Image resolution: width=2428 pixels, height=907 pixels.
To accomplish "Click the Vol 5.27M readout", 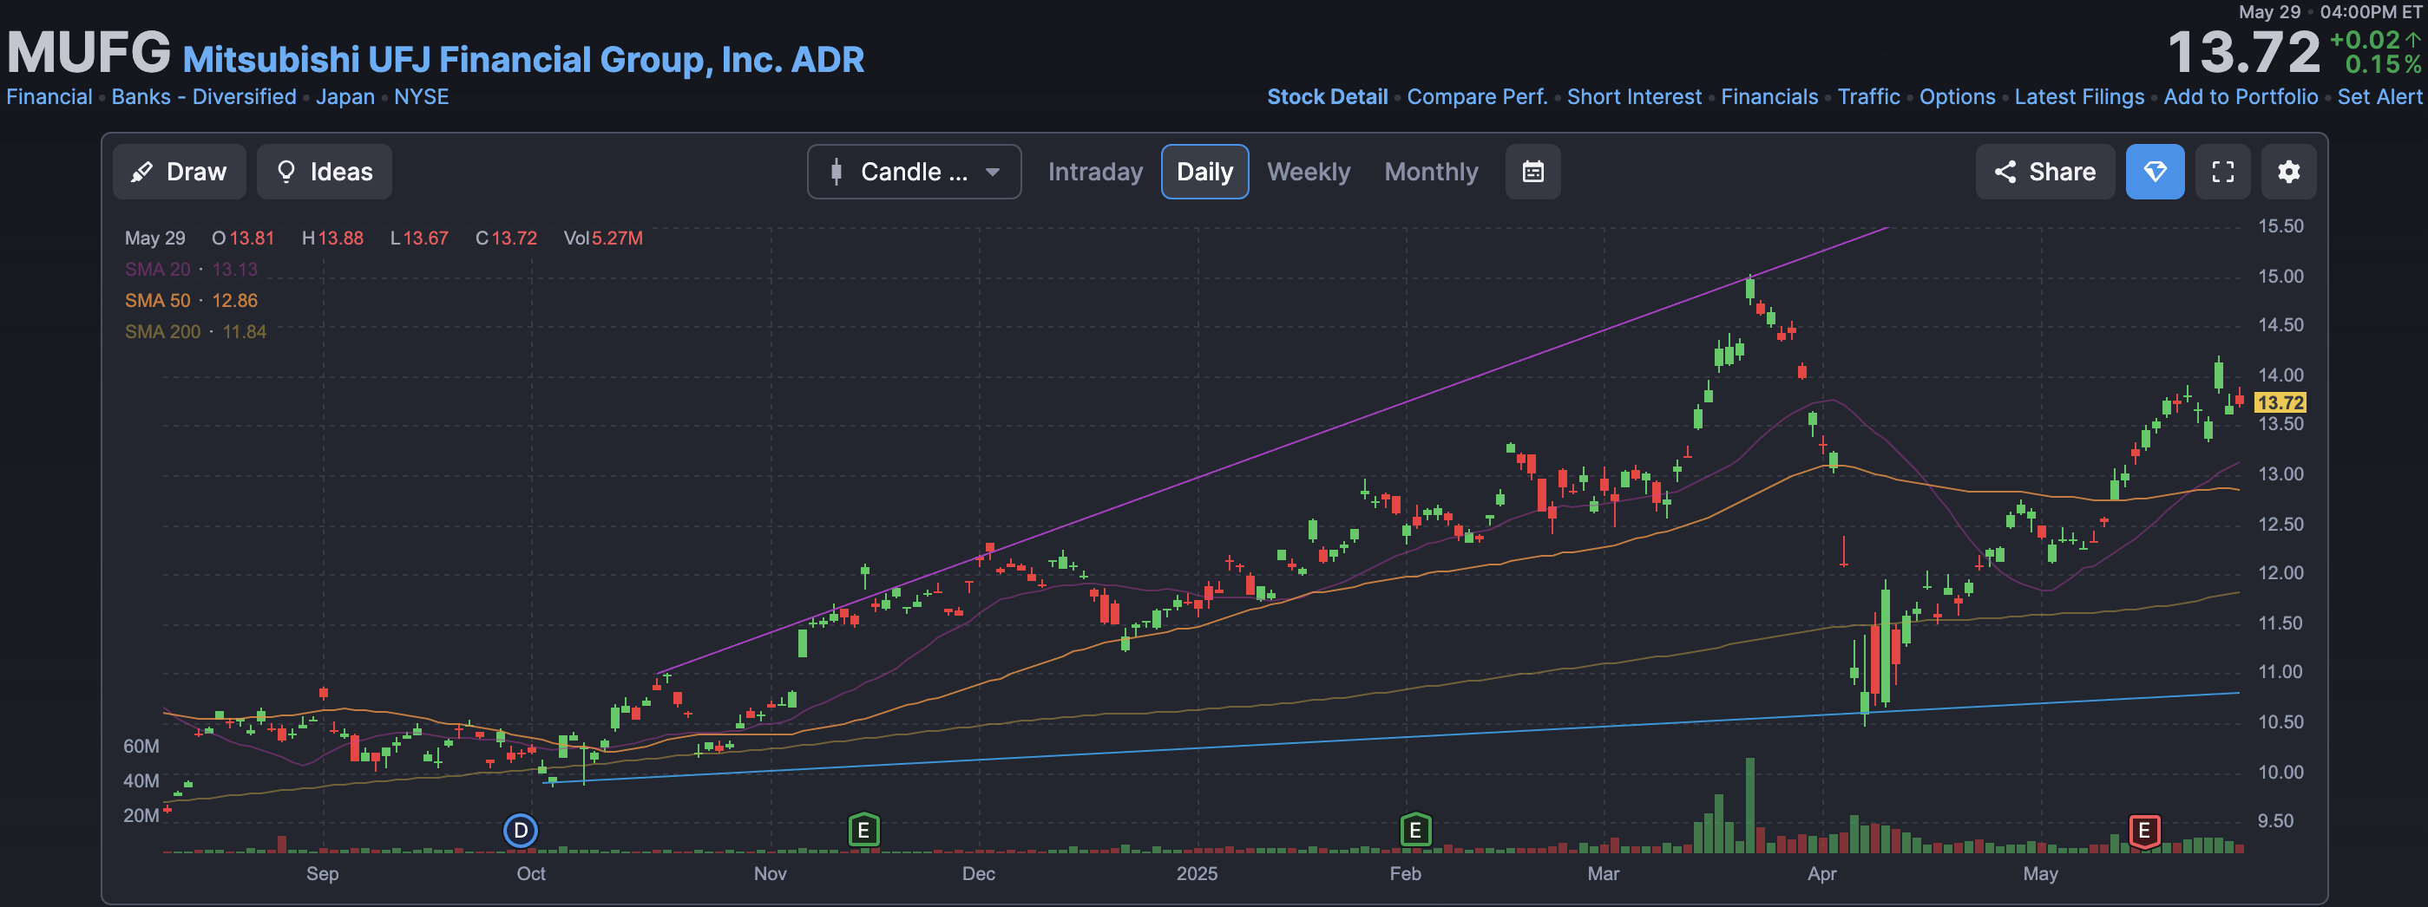I will pyautogui.click(x=602, y=238).
